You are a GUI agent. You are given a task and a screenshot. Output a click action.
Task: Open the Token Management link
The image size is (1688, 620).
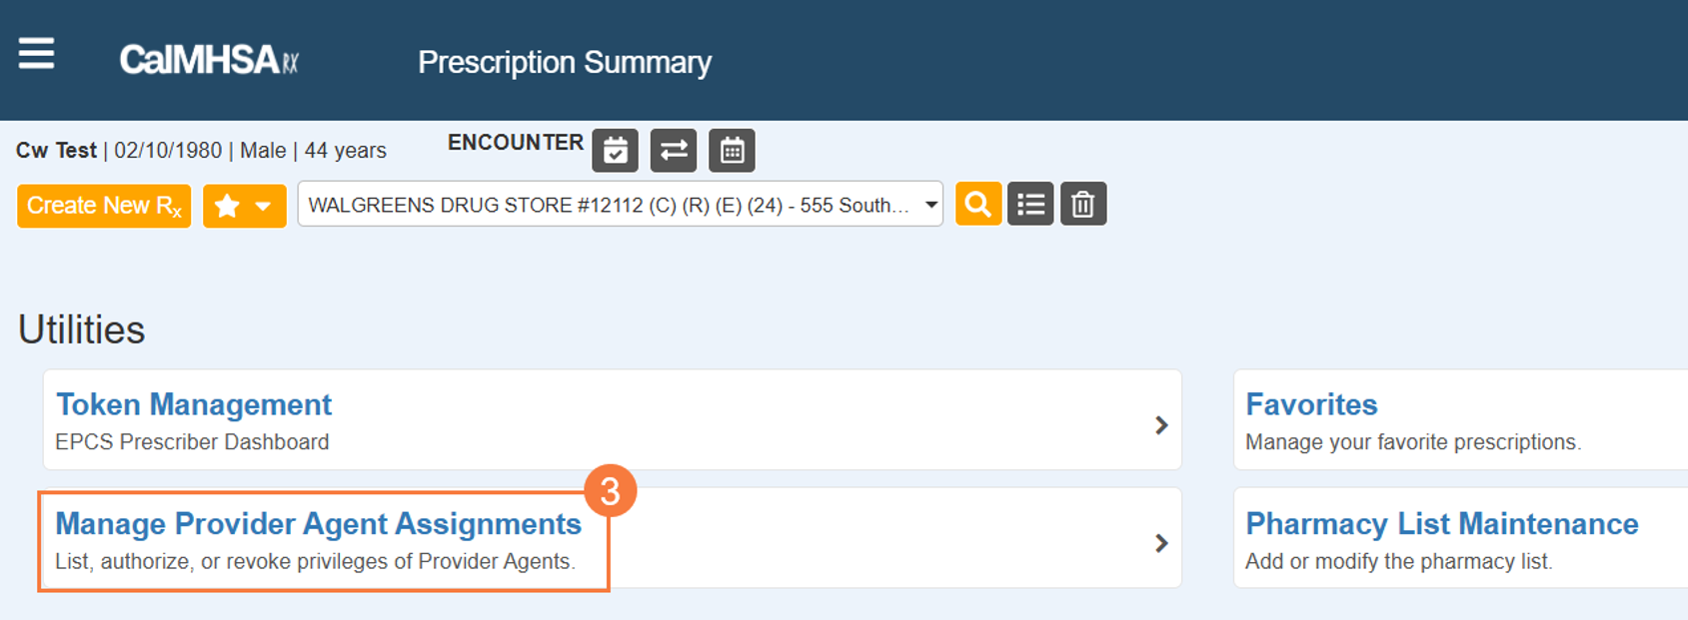194,404
